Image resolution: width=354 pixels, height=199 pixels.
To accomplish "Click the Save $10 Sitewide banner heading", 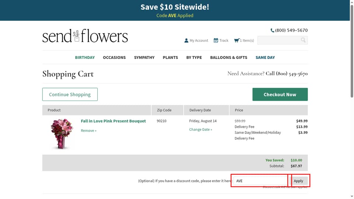I will click(175, 7).
